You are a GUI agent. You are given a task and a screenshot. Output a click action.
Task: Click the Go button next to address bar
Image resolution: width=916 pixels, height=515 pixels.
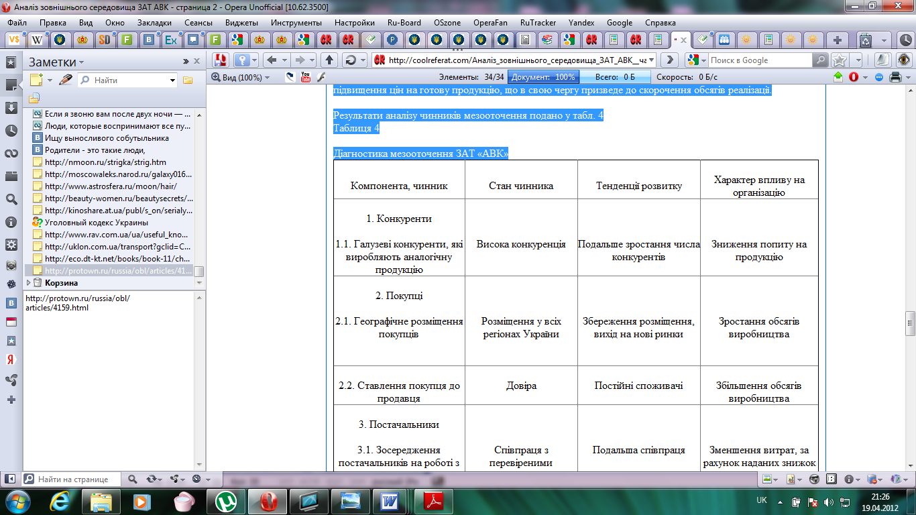[669, 60]
